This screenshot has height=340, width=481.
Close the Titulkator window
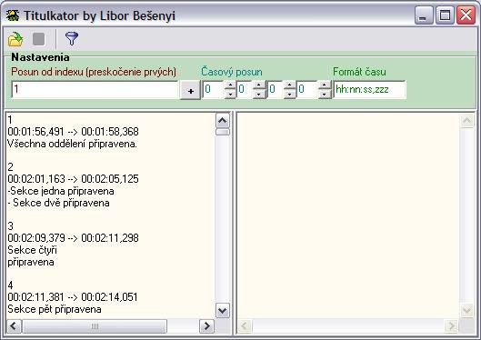click(466, 15)
